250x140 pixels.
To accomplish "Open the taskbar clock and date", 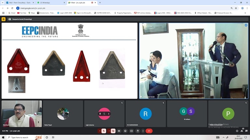I will pyautogui.click(x=238, y=137).
